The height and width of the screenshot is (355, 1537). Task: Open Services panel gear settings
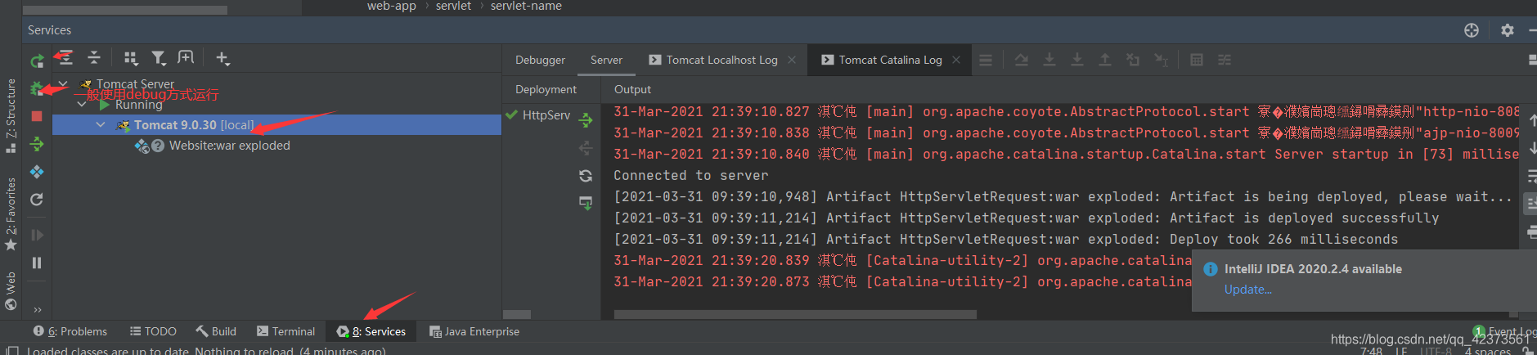[1508, 30]
